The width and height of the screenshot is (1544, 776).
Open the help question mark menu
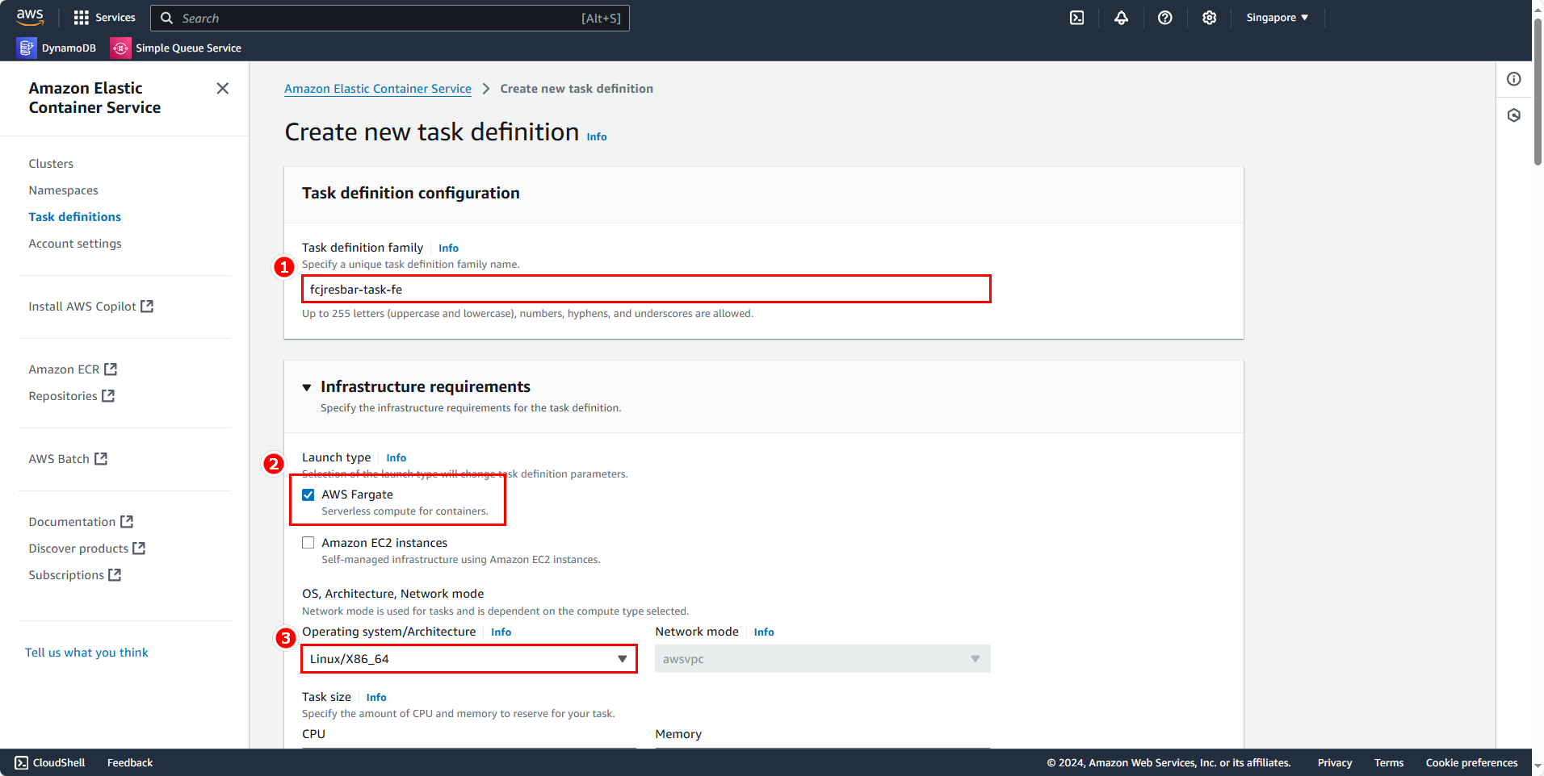point(1164,18)
